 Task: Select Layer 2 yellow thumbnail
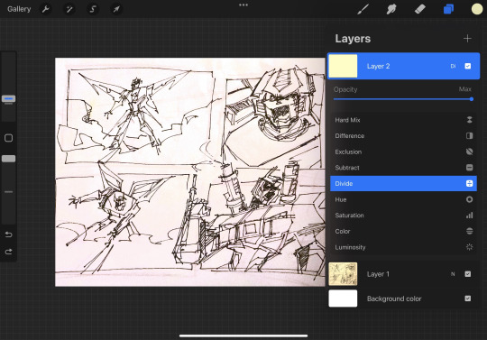pyautogui.click(x=343, y=66)
